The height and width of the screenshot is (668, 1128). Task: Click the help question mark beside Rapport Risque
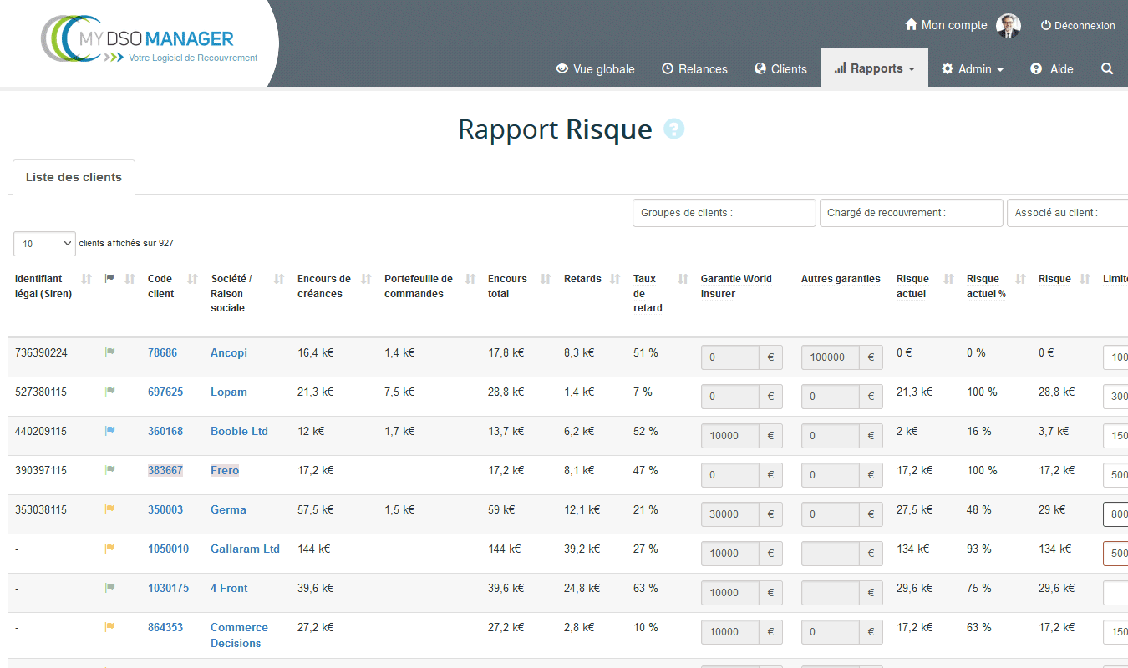point(673,129)
